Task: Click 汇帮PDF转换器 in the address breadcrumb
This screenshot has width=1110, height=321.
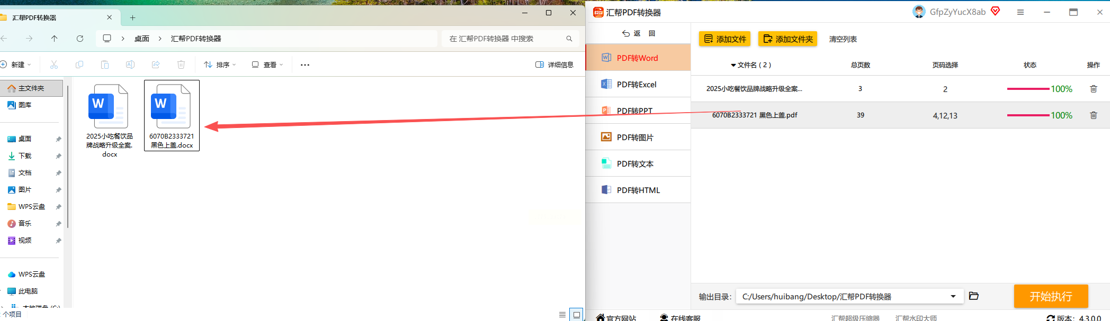Action: pos(196,39)
